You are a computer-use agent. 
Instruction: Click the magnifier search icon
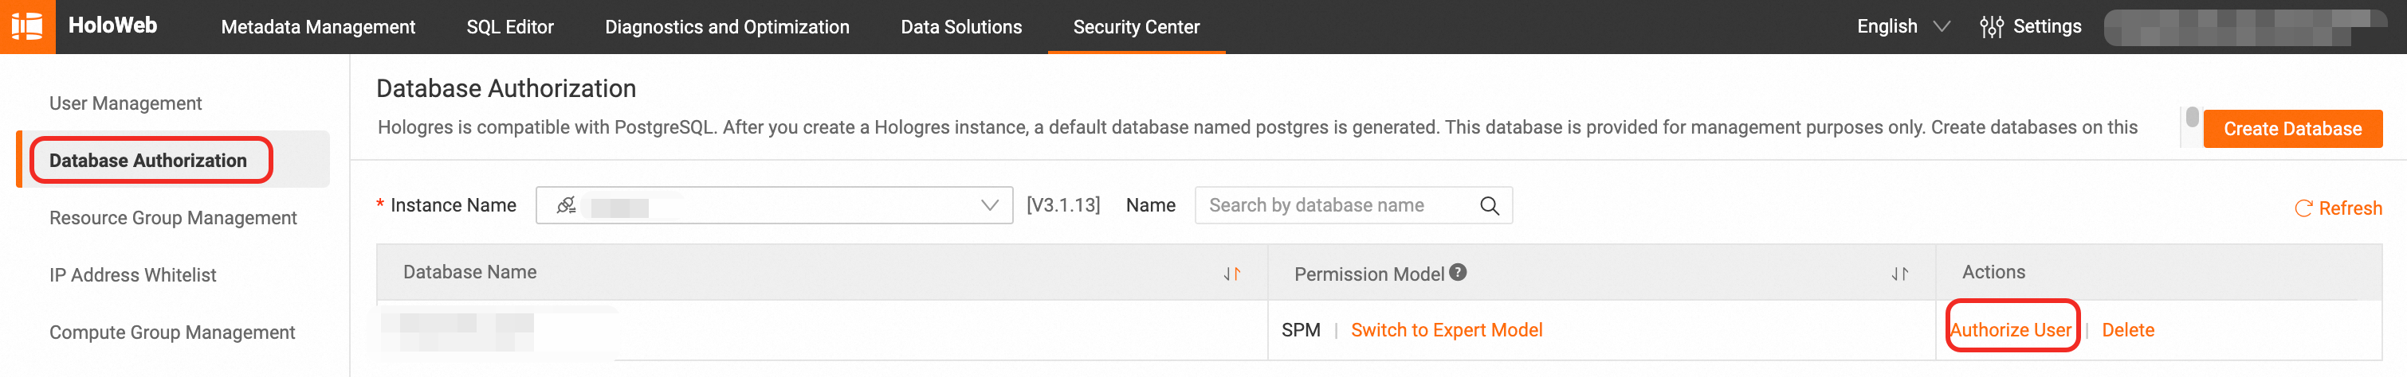1489,206
